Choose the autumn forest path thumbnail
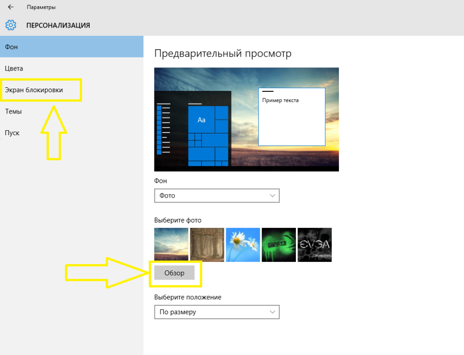 click(x=207, y=245)
